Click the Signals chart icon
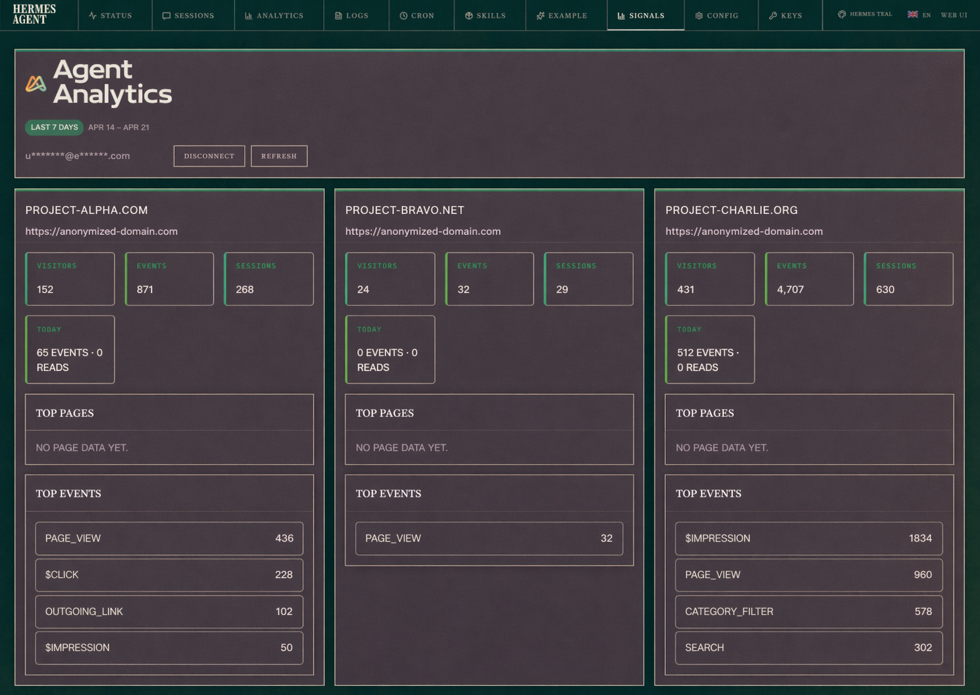This screenshot has width=980, height=695. click(621, 16)
